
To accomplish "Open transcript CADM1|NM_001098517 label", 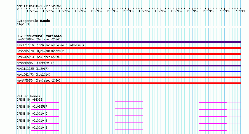I will (32, 107).
